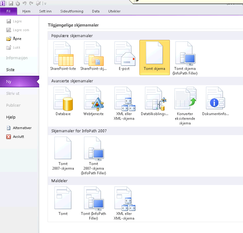
Task: Pick Tomt 2007-skjema (InfoPath Filler) template
Action: [x=93, y=156]
